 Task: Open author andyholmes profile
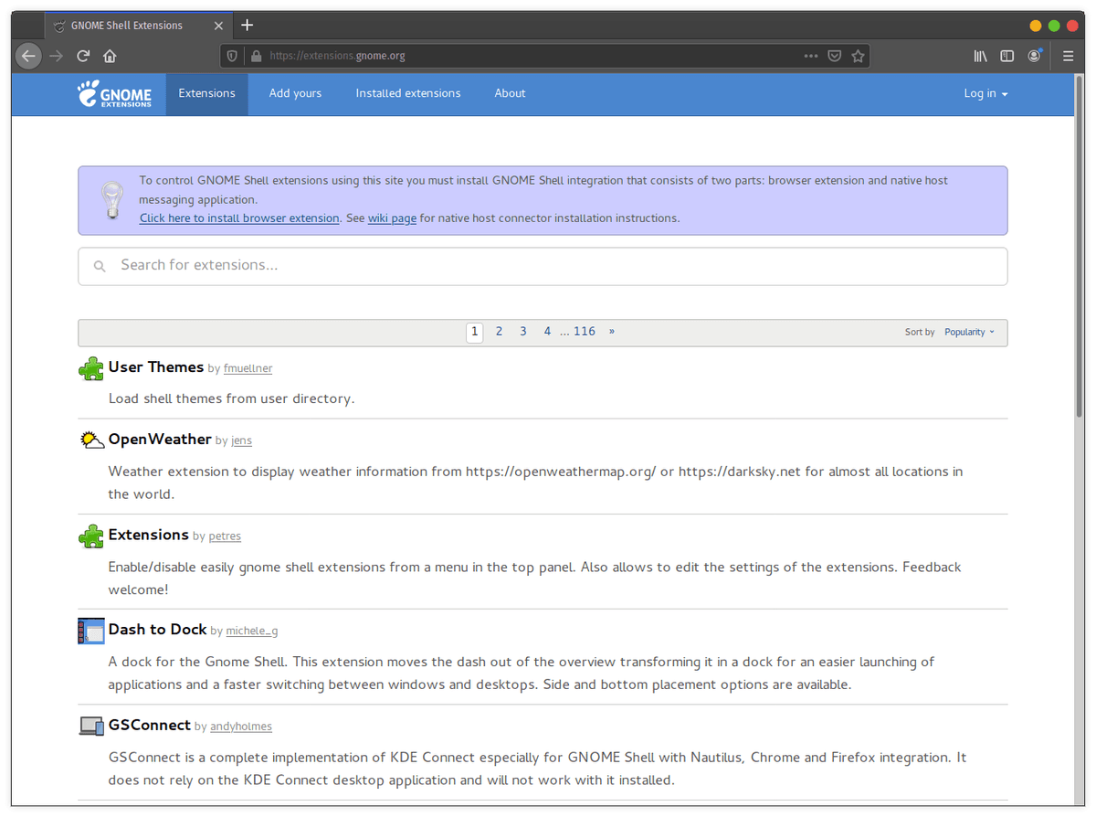[x=241, y=727]
